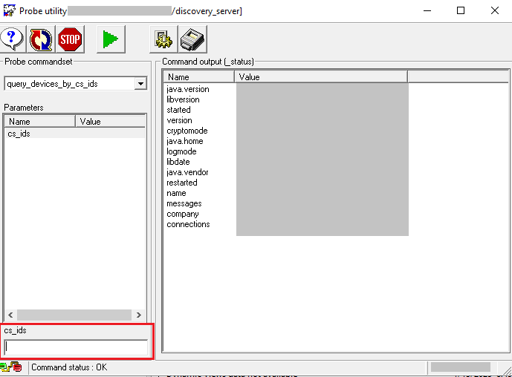Click the Command status : OK text
This screenshot has height=377, width=512.
tap(69, 367)
